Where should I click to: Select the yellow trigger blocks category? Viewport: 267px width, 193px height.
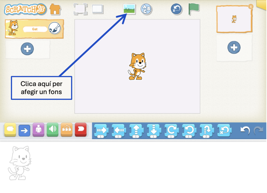(10, 130)
